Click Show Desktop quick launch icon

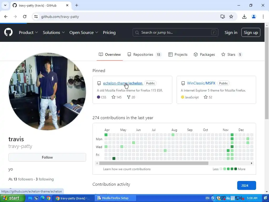coord(30,198)
